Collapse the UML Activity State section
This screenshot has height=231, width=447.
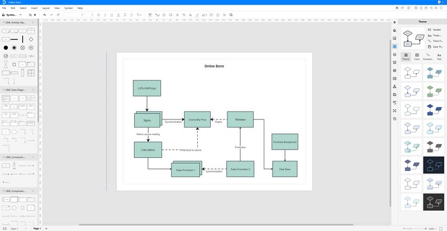pyautogui.click(x=4, y=22)
